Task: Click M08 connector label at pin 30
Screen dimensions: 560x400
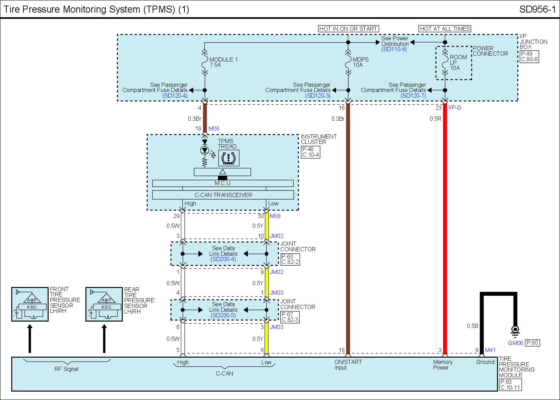Action: point(275,216)
